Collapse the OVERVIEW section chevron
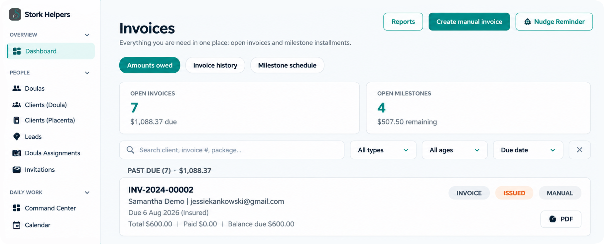Screen dimensions: 604x244 tap(87, 35)
